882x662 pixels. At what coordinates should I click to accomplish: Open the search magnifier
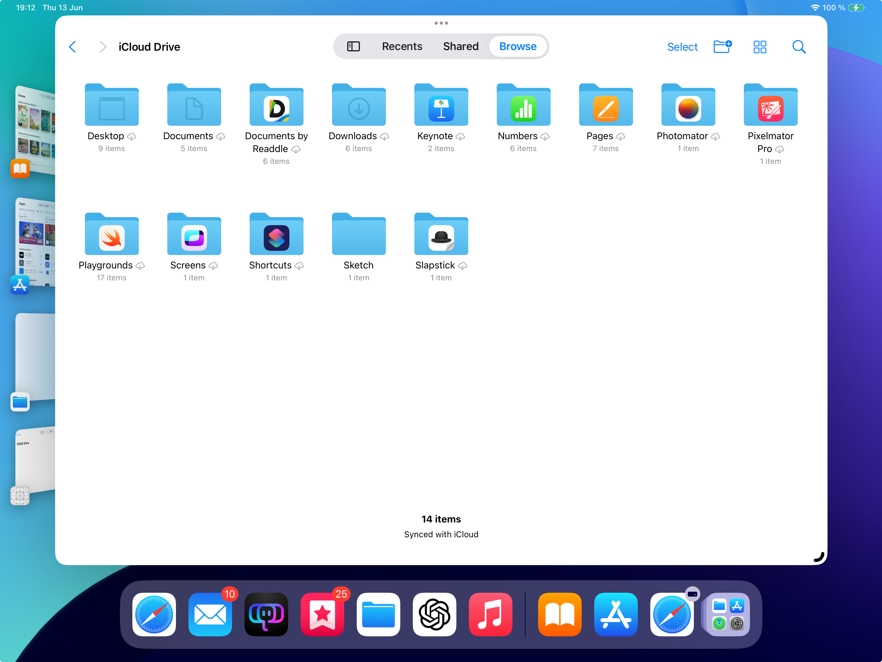pos(799,47)
